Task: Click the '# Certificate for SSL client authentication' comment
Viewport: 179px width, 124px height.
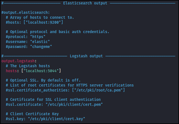Action: [x=53, y=99]
